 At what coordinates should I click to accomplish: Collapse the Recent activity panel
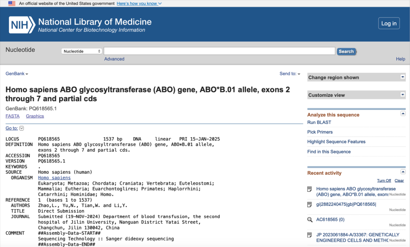click(x=403, y=172)
